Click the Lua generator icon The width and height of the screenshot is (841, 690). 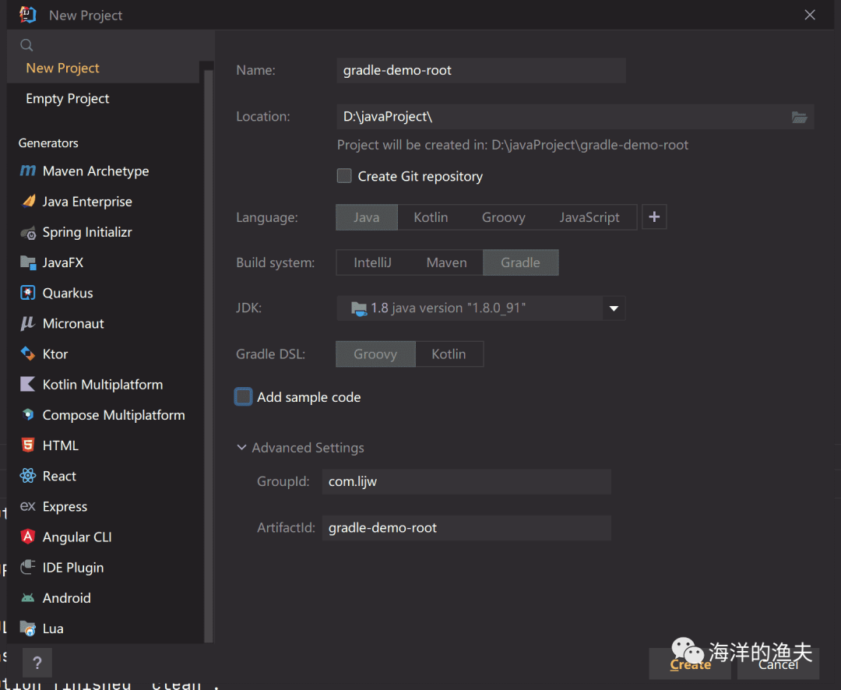pos(28,628)
